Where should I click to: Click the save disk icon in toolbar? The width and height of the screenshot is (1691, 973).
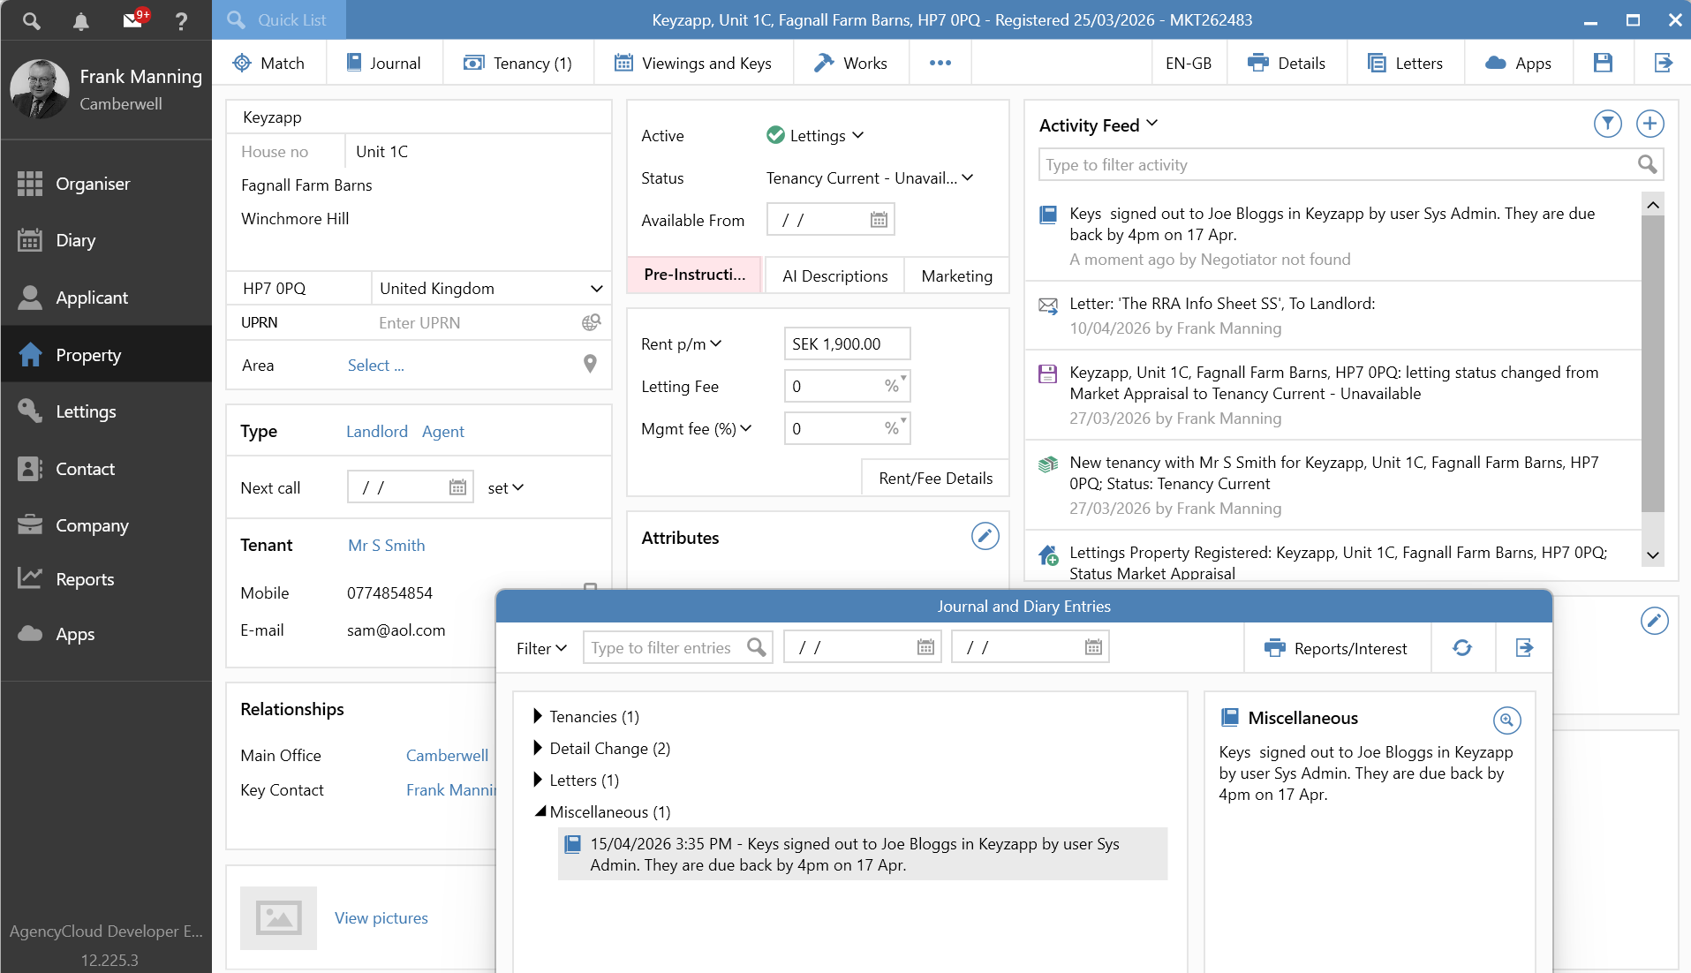1603,63
